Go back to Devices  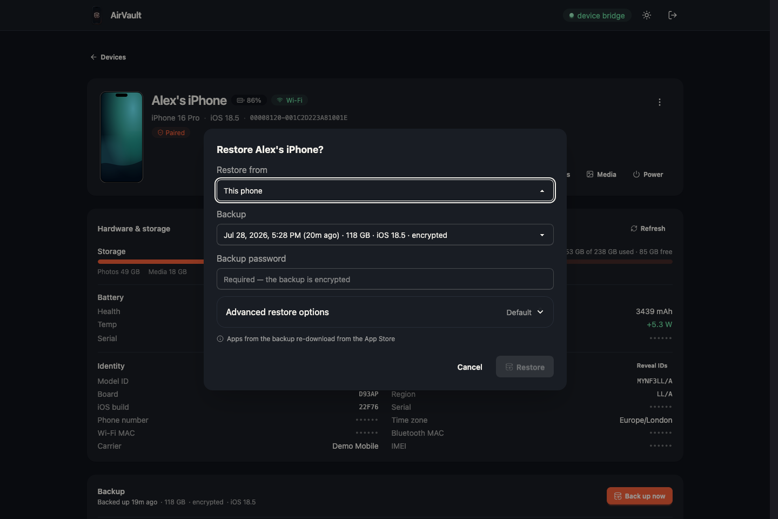(108, 57)
